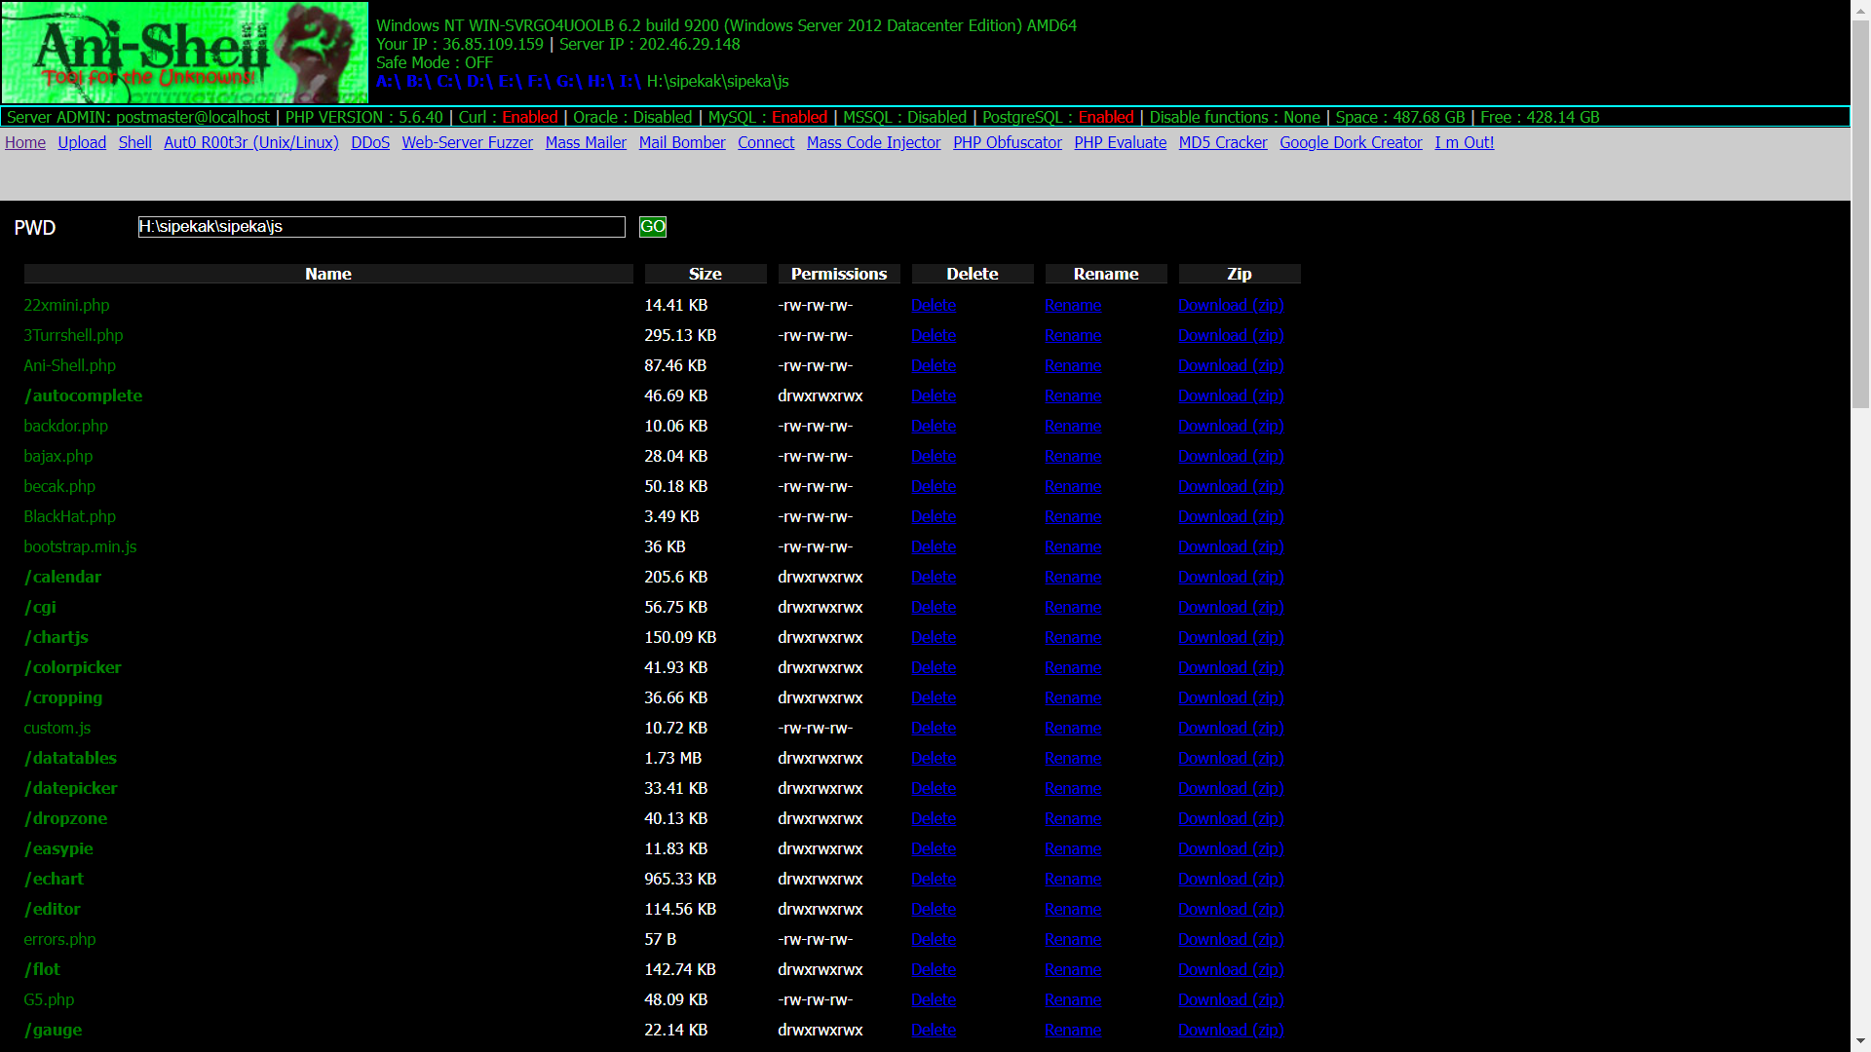Download zip of the /gauge folder
The image size is (1871, 1052).
[x=1231, y=1030]
